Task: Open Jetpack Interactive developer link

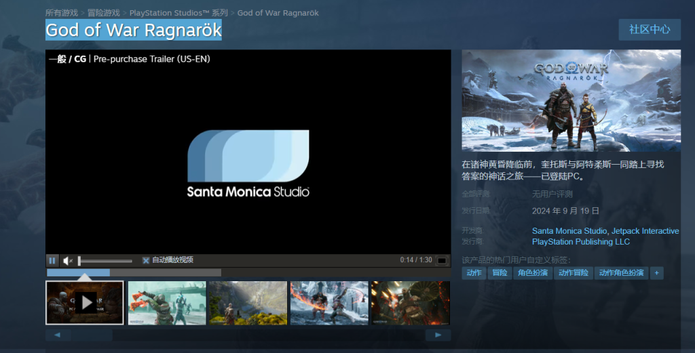Action: pyautogui.click(x=645, y=231)
